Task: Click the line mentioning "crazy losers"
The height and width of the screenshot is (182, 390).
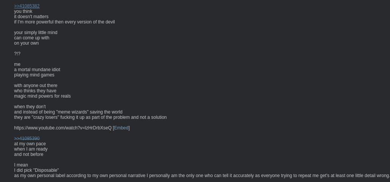Action: pos(90,117)
